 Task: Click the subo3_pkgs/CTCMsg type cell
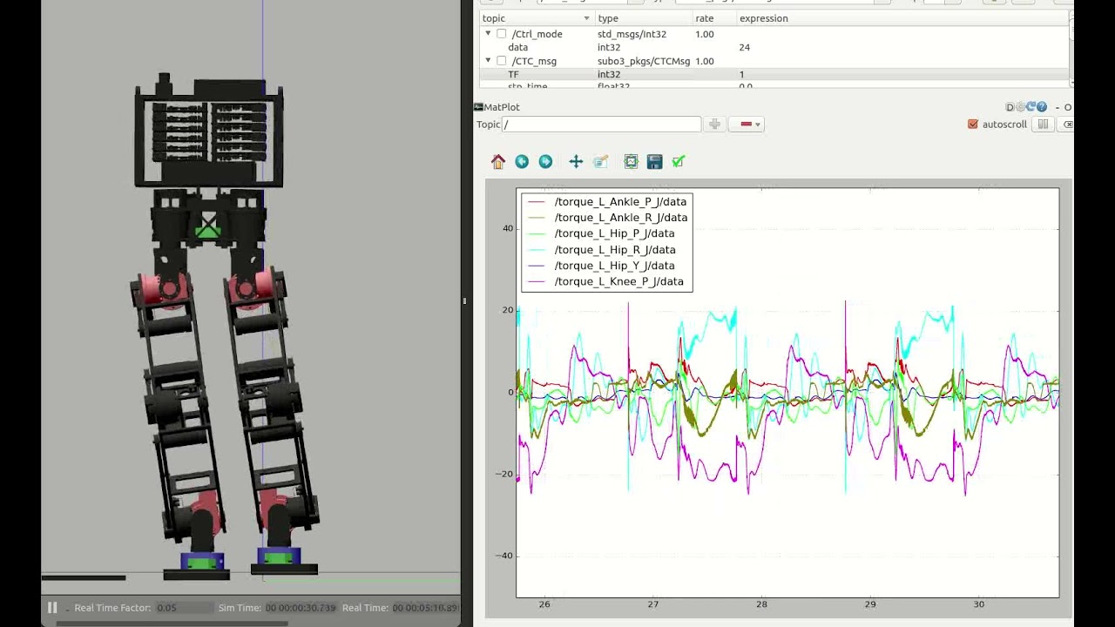644,61
